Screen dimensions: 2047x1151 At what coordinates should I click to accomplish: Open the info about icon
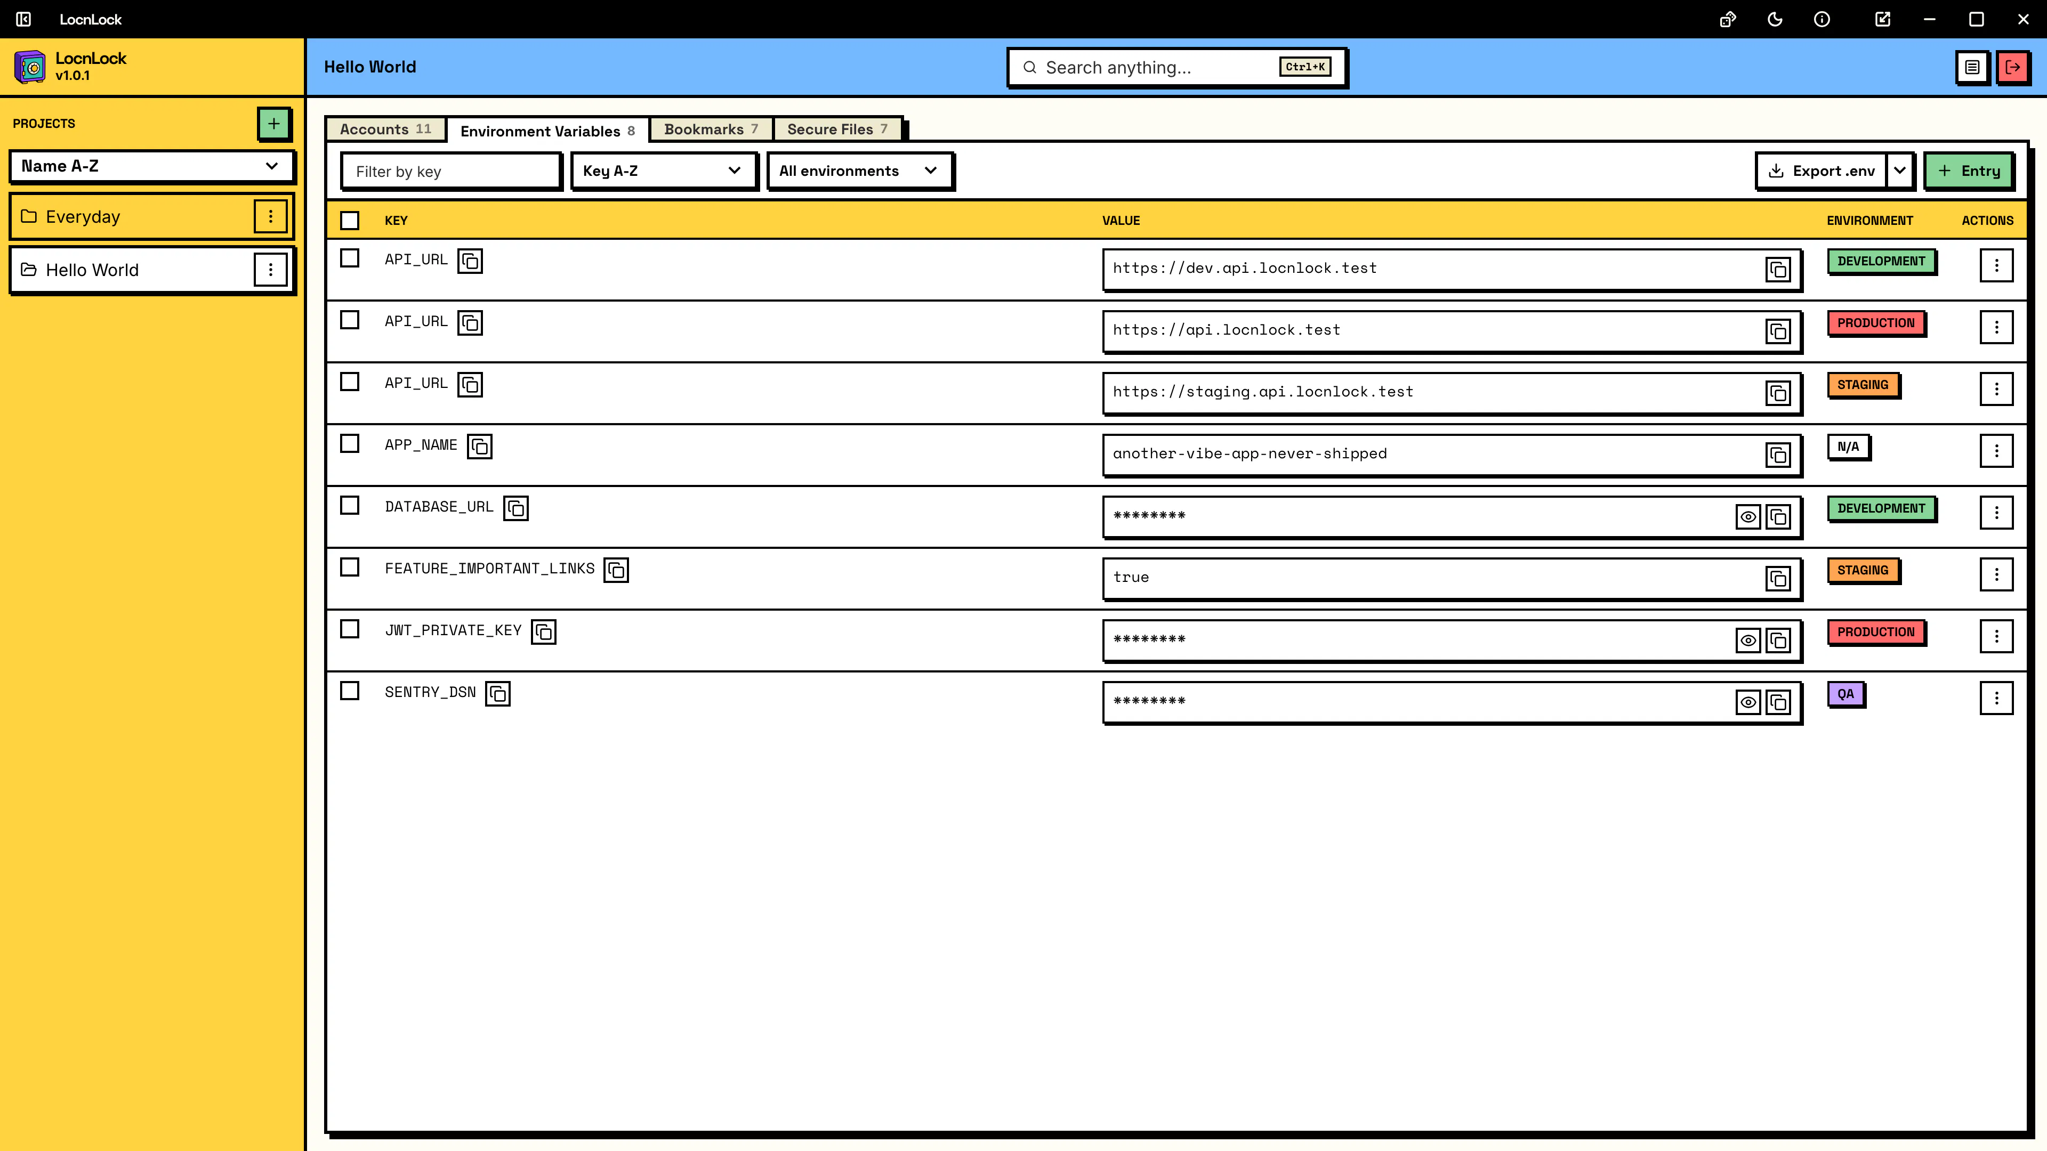pyautogui.click(x=1822, y=19)
